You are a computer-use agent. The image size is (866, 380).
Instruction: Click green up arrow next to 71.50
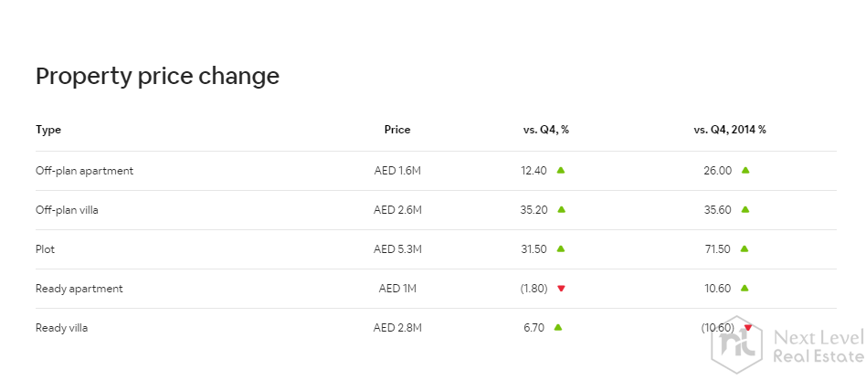[x=745, y=248]
